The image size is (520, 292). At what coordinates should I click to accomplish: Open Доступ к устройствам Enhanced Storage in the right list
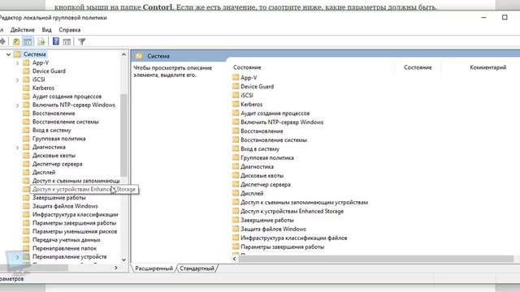[x=292, y=211]
